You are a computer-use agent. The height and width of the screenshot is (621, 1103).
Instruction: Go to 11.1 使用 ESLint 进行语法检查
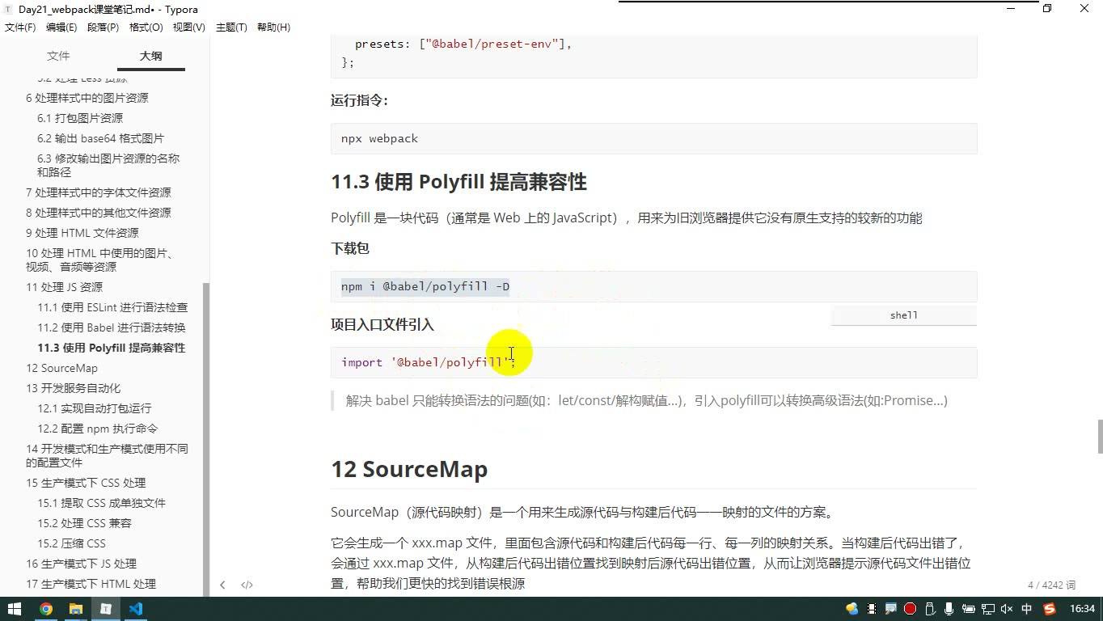tap(112, 307)
